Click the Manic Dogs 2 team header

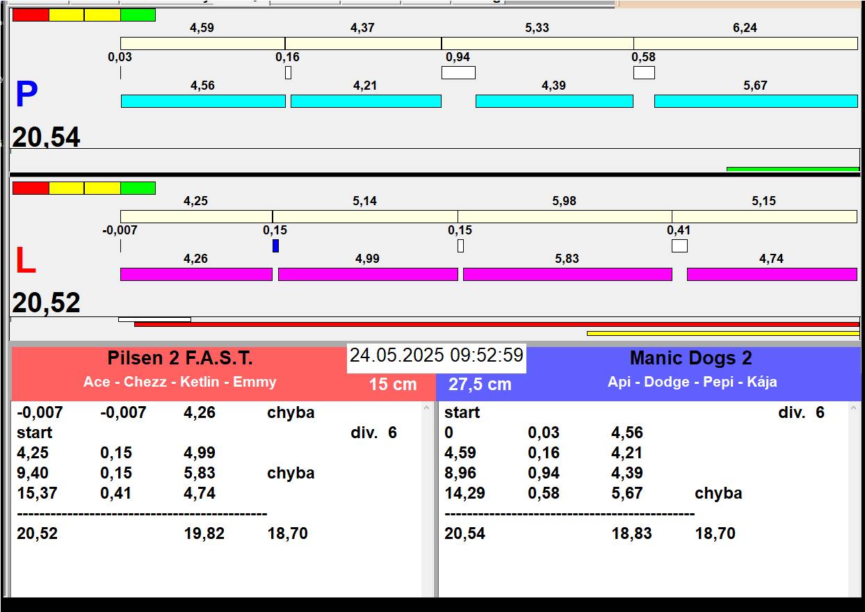[690, 359]
